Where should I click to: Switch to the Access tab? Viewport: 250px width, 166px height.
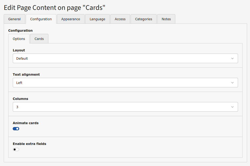coord(120,19)
